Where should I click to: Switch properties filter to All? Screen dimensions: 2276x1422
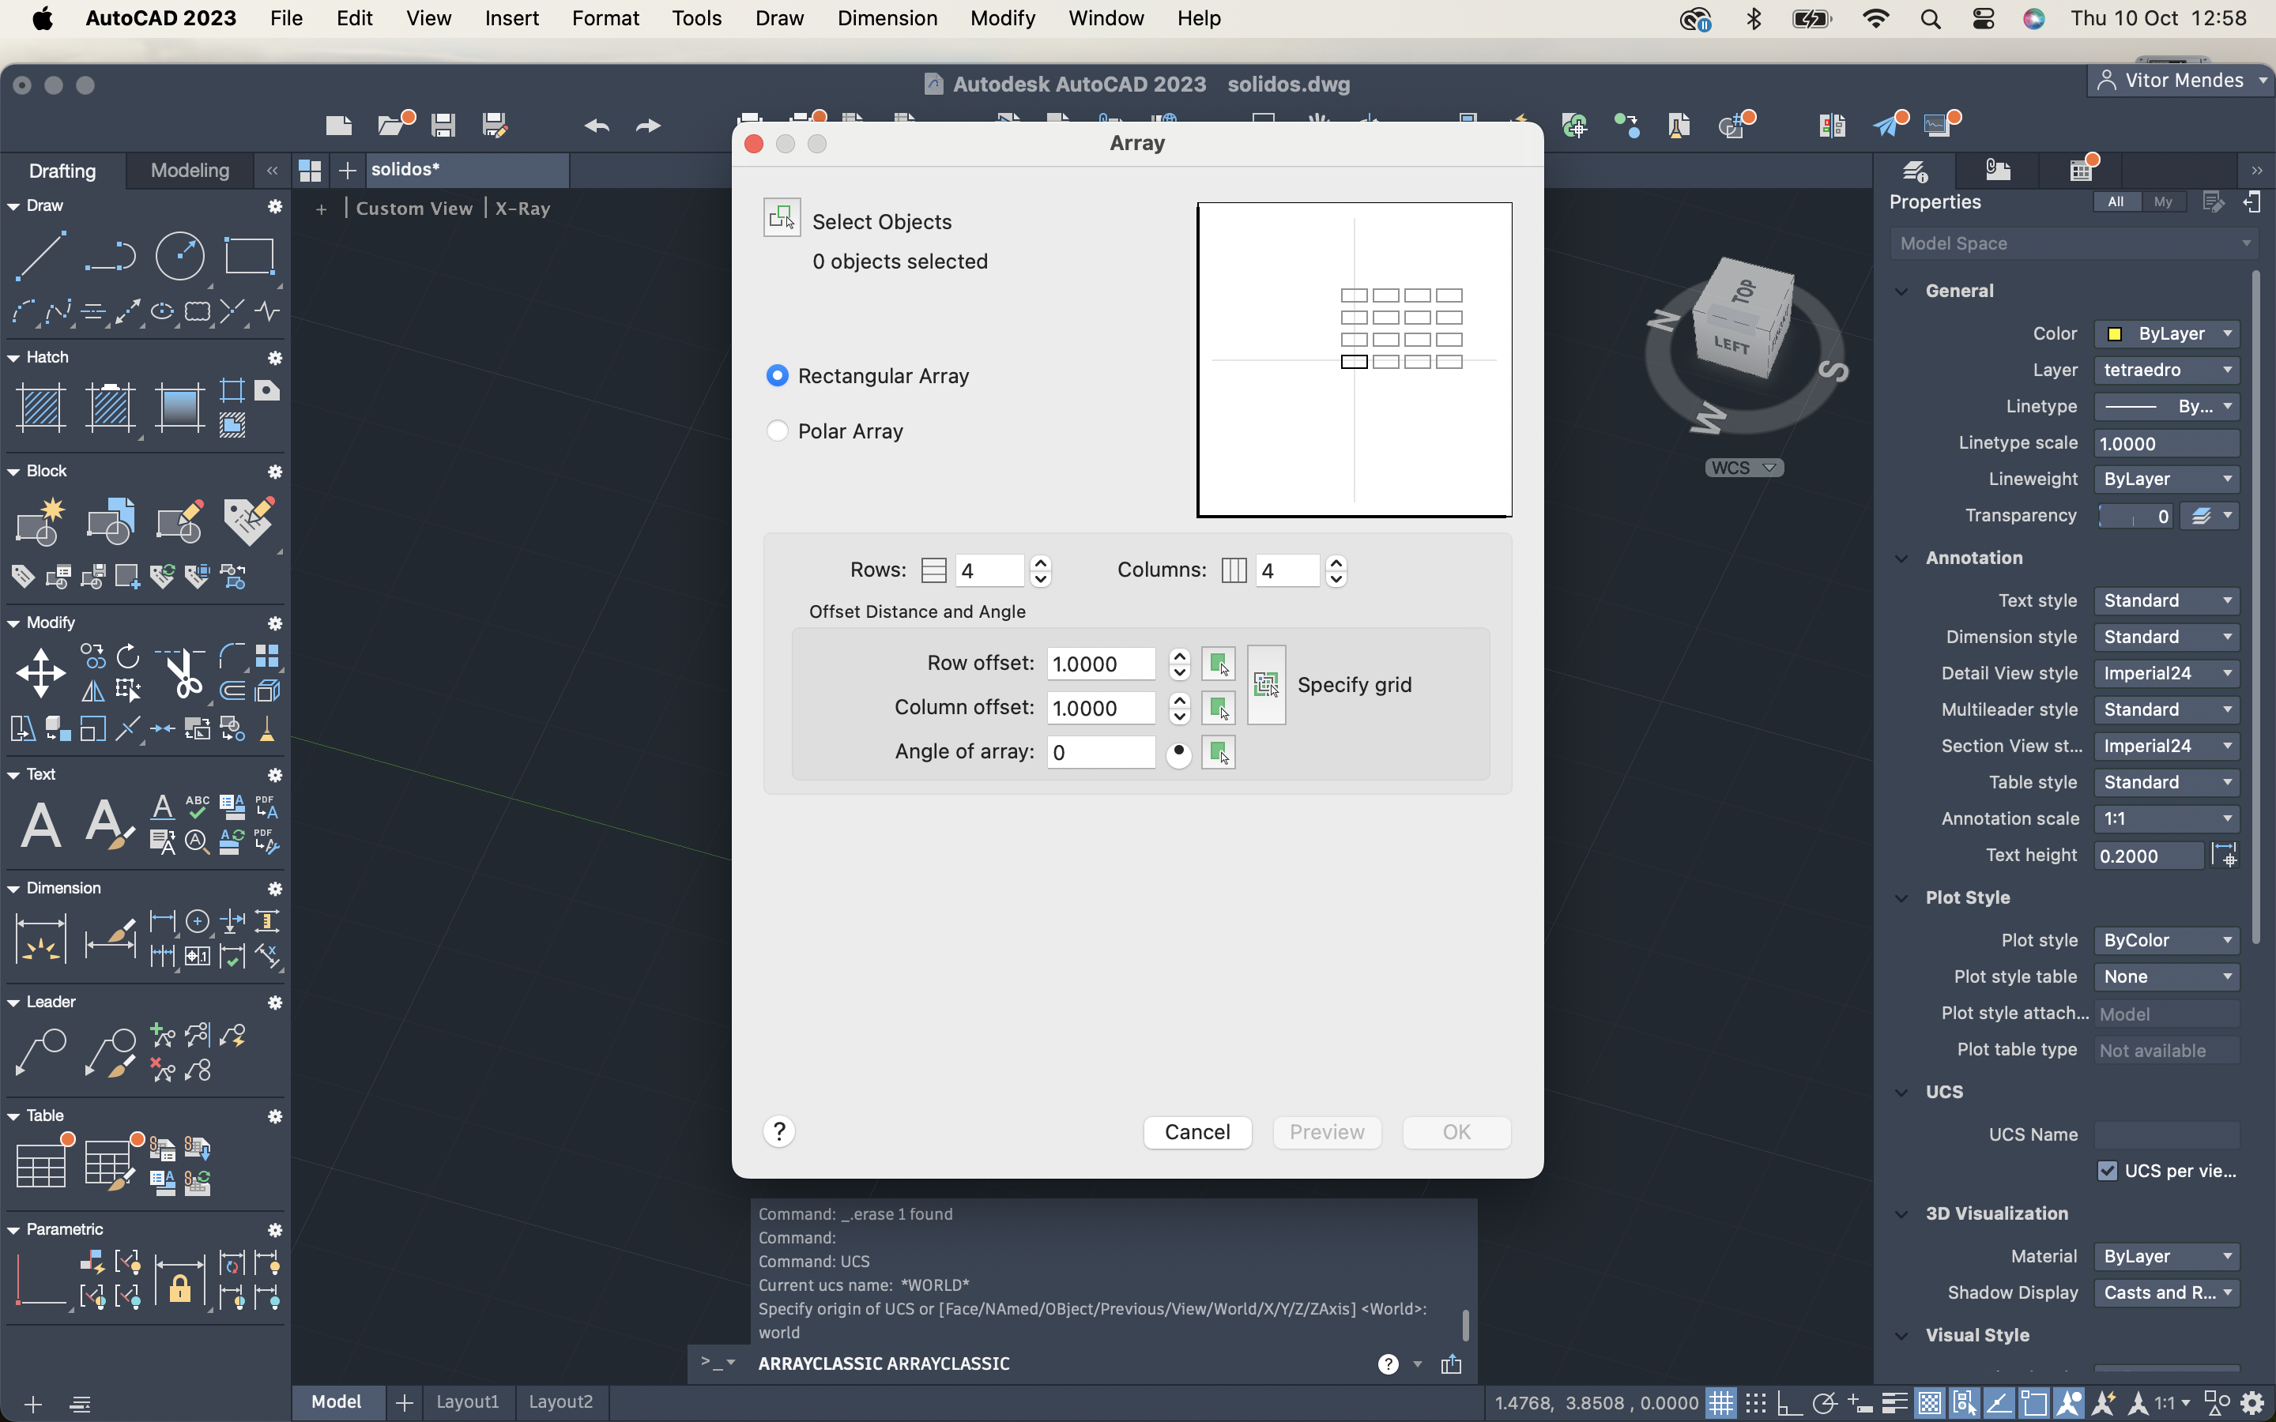tap(2116, 202)
